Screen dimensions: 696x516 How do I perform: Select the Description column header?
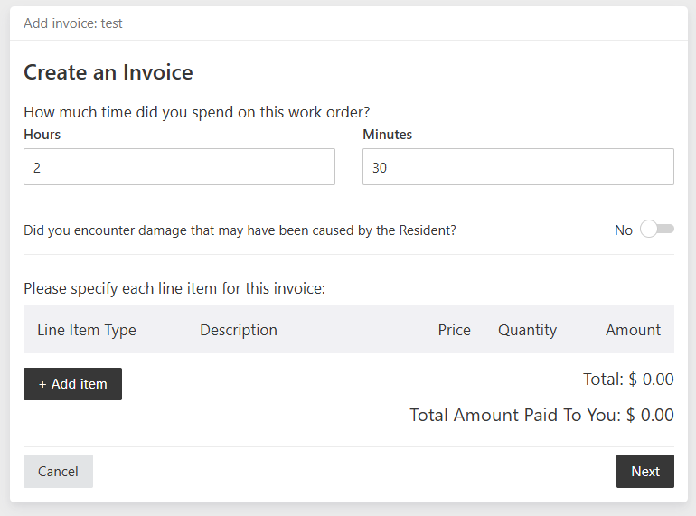239,330
